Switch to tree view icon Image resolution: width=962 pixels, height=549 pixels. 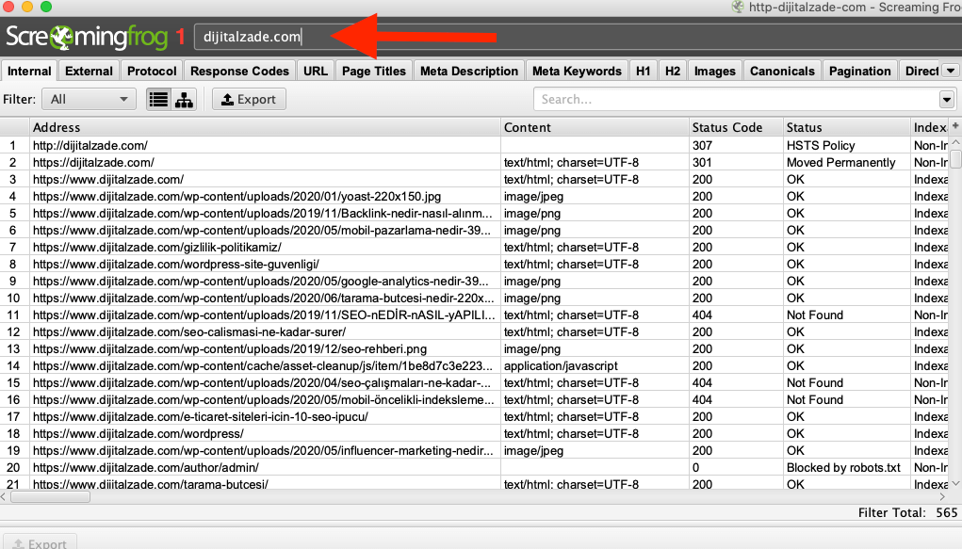pos(184,100)
